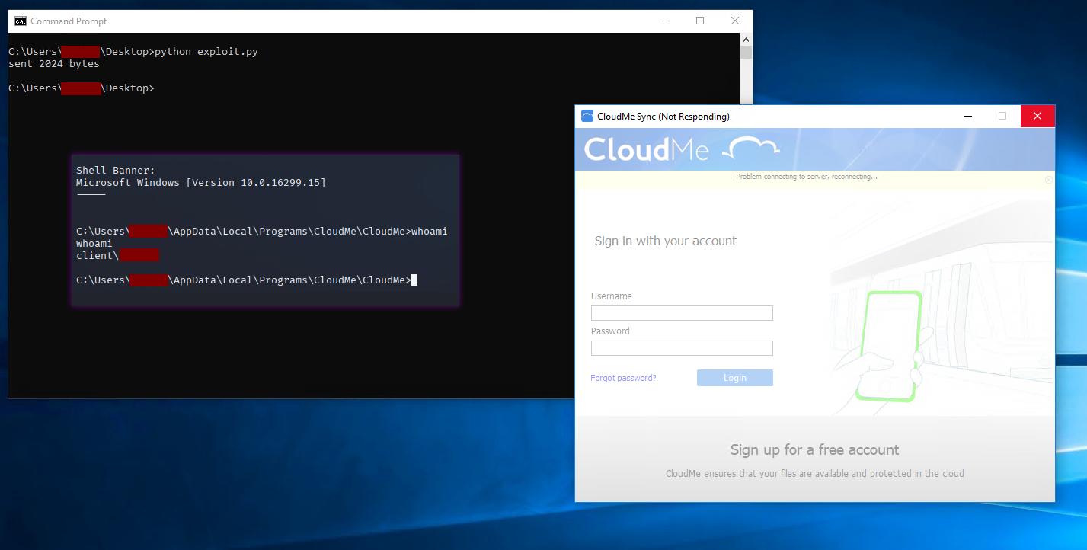Click the 'sent 2024 bytes' output line
Screen dimensions: 1087x550
(x=54, y=64)
